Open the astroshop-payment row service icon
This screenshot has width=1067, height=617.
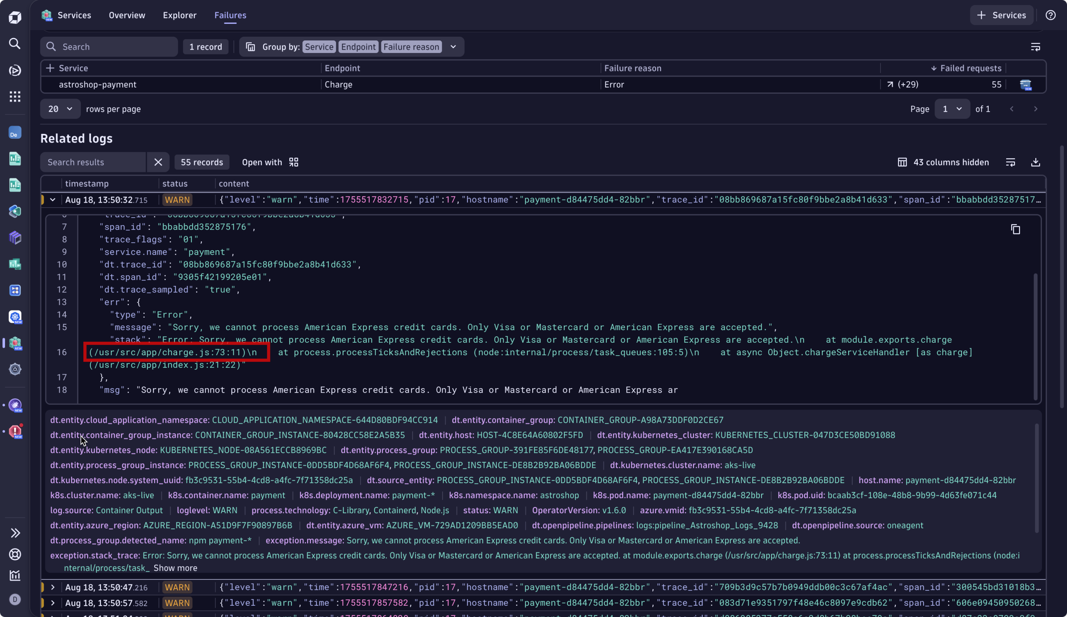click(x=1025, y=85)
